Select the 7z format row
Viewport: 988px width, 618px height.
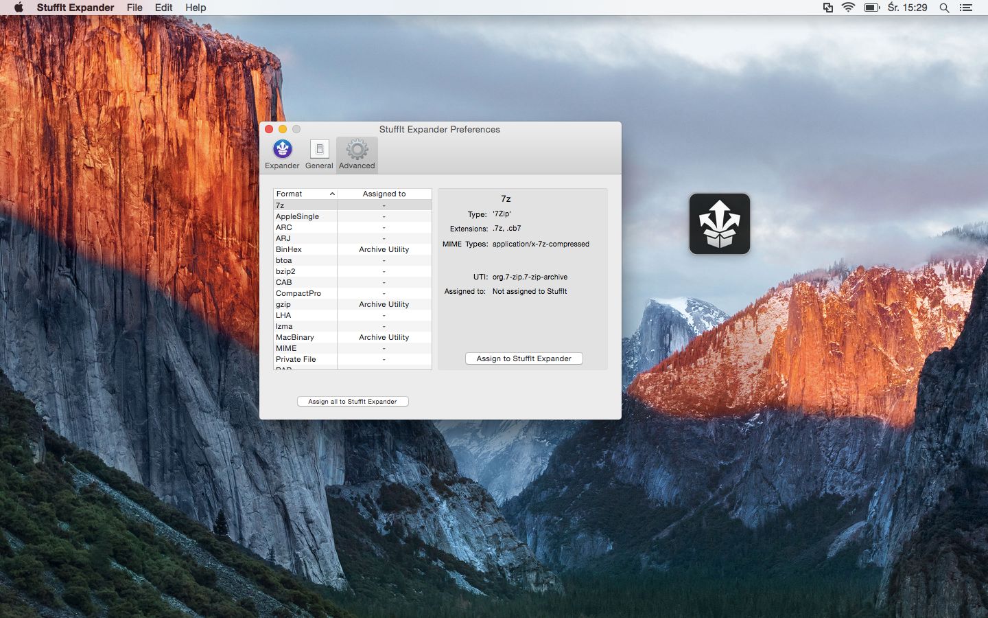pos(353,205)
